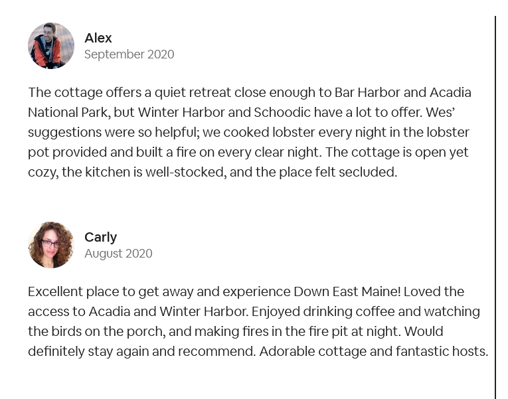Click "pot provided" in Alex's review
The height and width of the screenshot is (399, 508).
point(66,152)
